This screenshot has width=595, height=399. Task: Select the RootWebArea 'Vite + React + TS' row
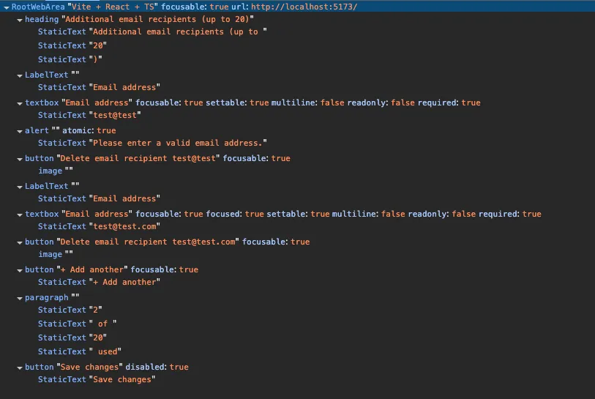click(297, 7)
